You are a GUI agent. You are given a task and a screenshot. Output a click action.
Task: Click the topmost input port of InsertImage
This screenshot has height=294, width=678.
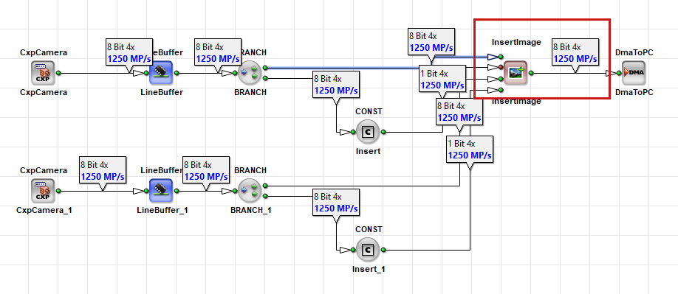coord(501,57)
